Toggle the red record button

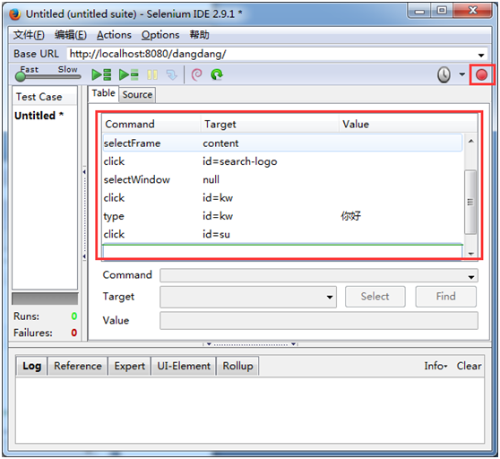tap(481, 75)
